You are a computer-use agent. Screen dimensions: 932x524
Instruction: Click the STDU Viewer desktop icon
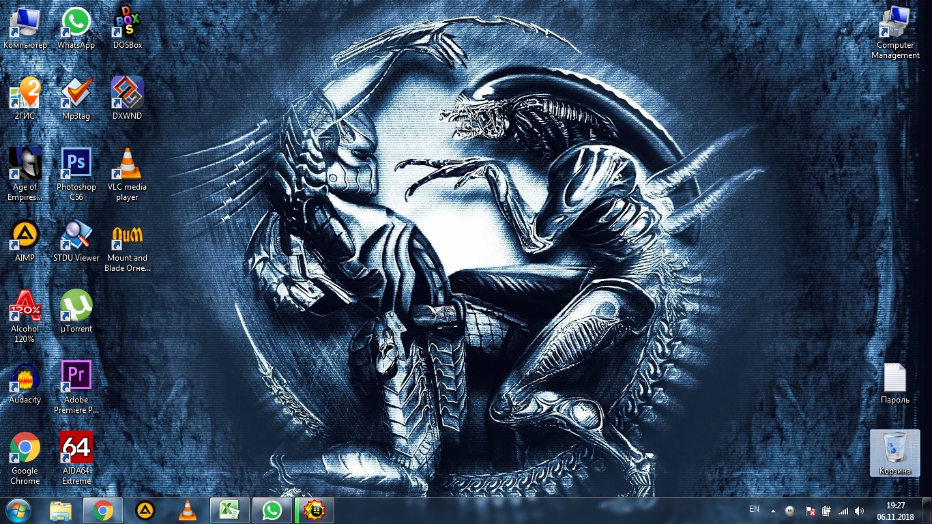tap(76, 241)
